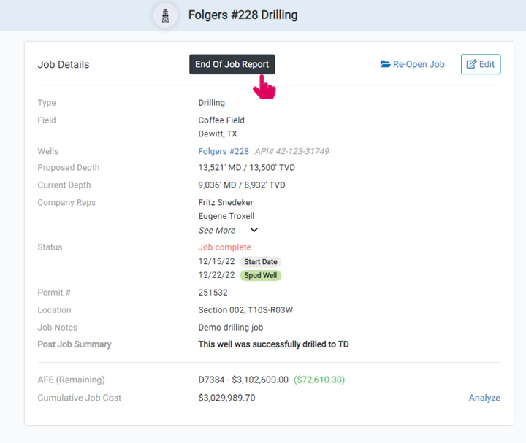Image resolution: width=526 pixels, height=443 pixels.
Task: Click permit number 251532
Action: click(x=213, y=293)
